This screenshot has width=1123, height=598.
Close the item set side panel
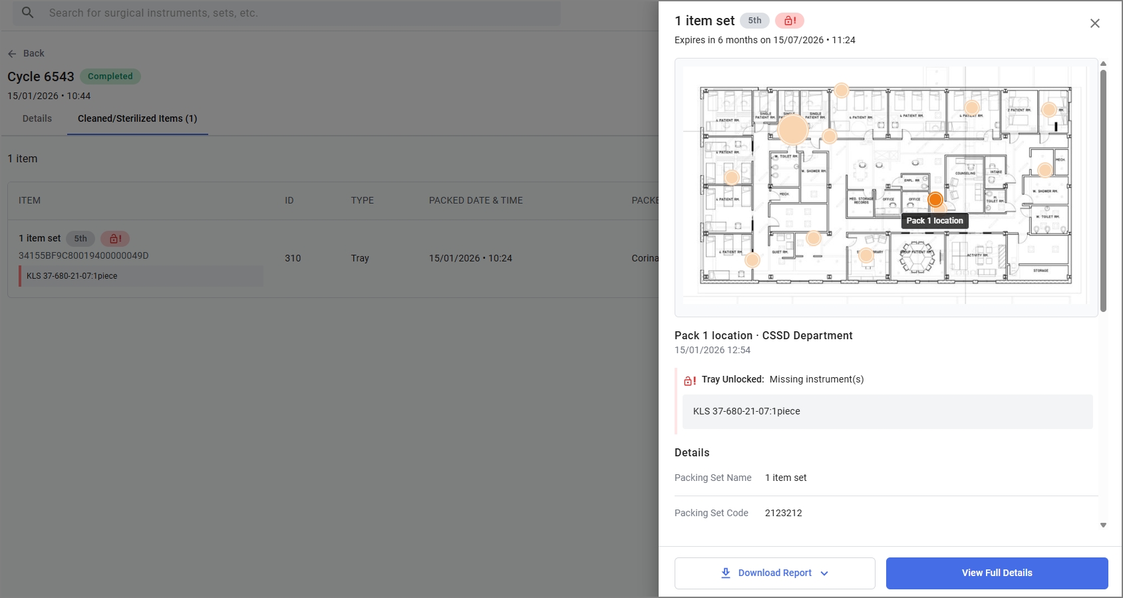coord(1095,23)
